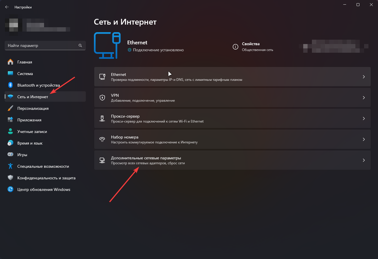Click the Дополнительные сетевые параметры icon

pos(102,160)
